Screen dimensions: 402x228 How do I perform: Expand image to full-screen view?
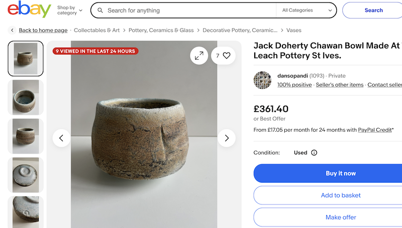[x=199, y=56]
